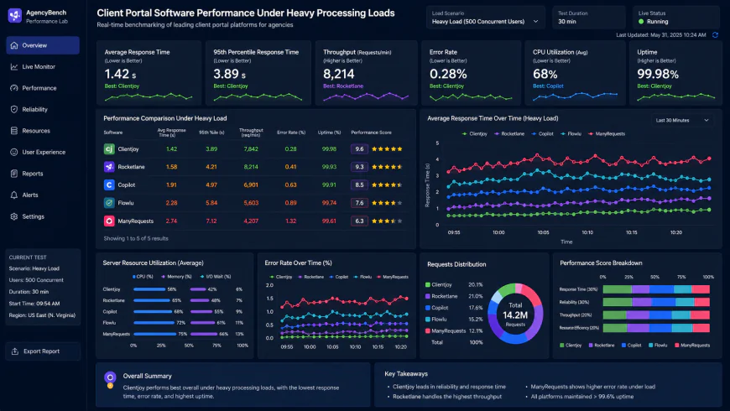This screenshot has width=730, height=411.
Task: Go to the Overview menu item
Action: 43,45
